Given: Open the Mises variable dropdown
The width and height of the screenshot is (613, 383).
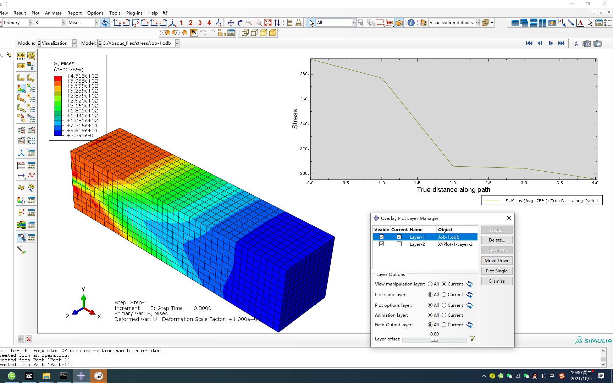Looking at the screenshot, I should [x=98, y=22].
